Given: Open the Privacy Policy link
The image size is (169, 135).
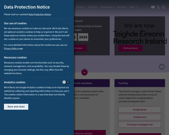Looking at the screenshot, I should 11,48.
